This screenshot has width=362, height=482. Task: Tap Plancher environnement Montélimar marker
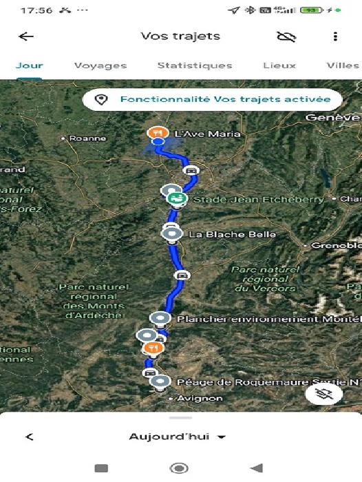[x=160, y=318]
